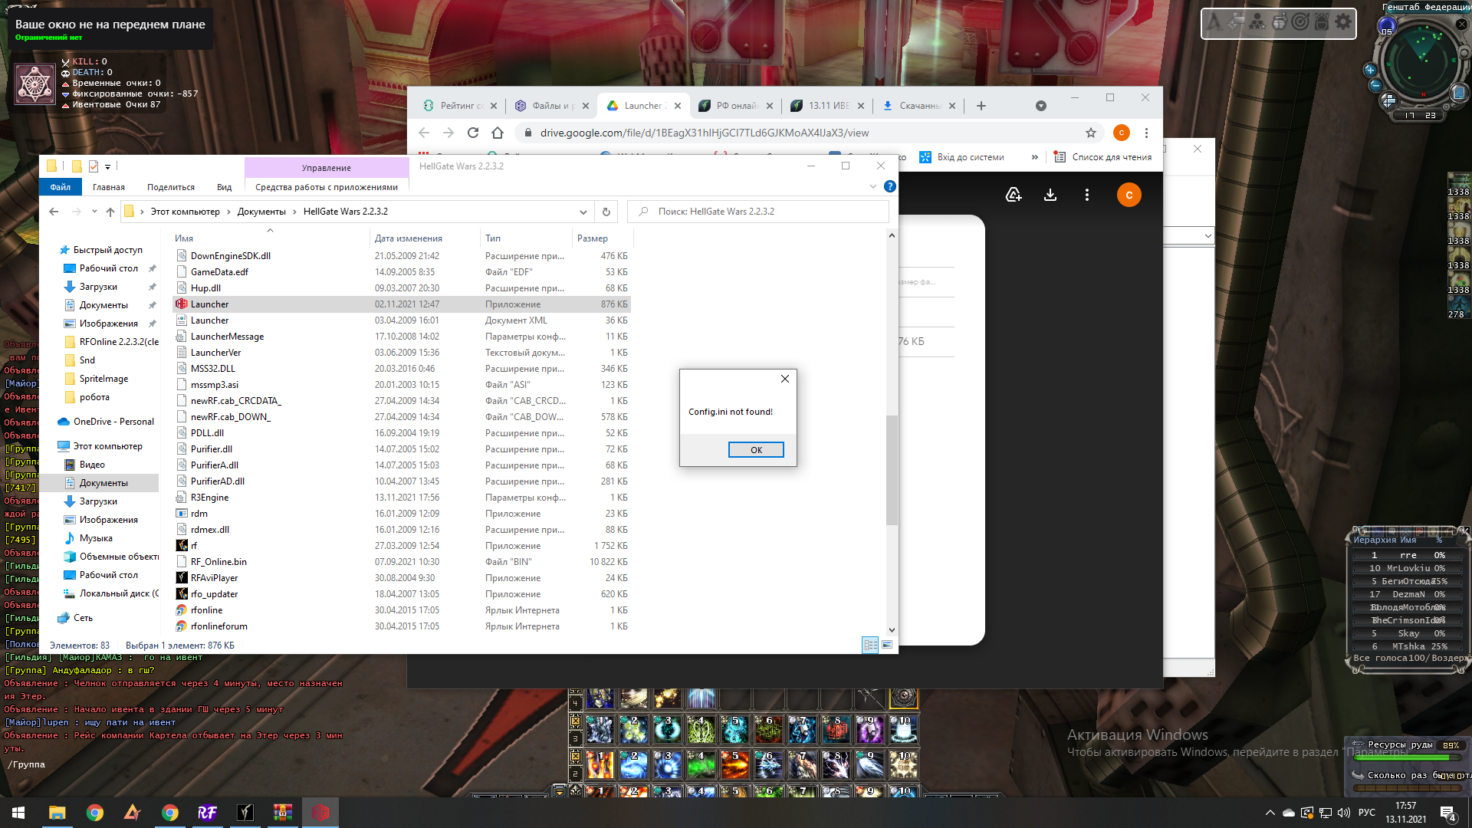
Task: Open a new Chrome tab
Action: click(981, 106)
